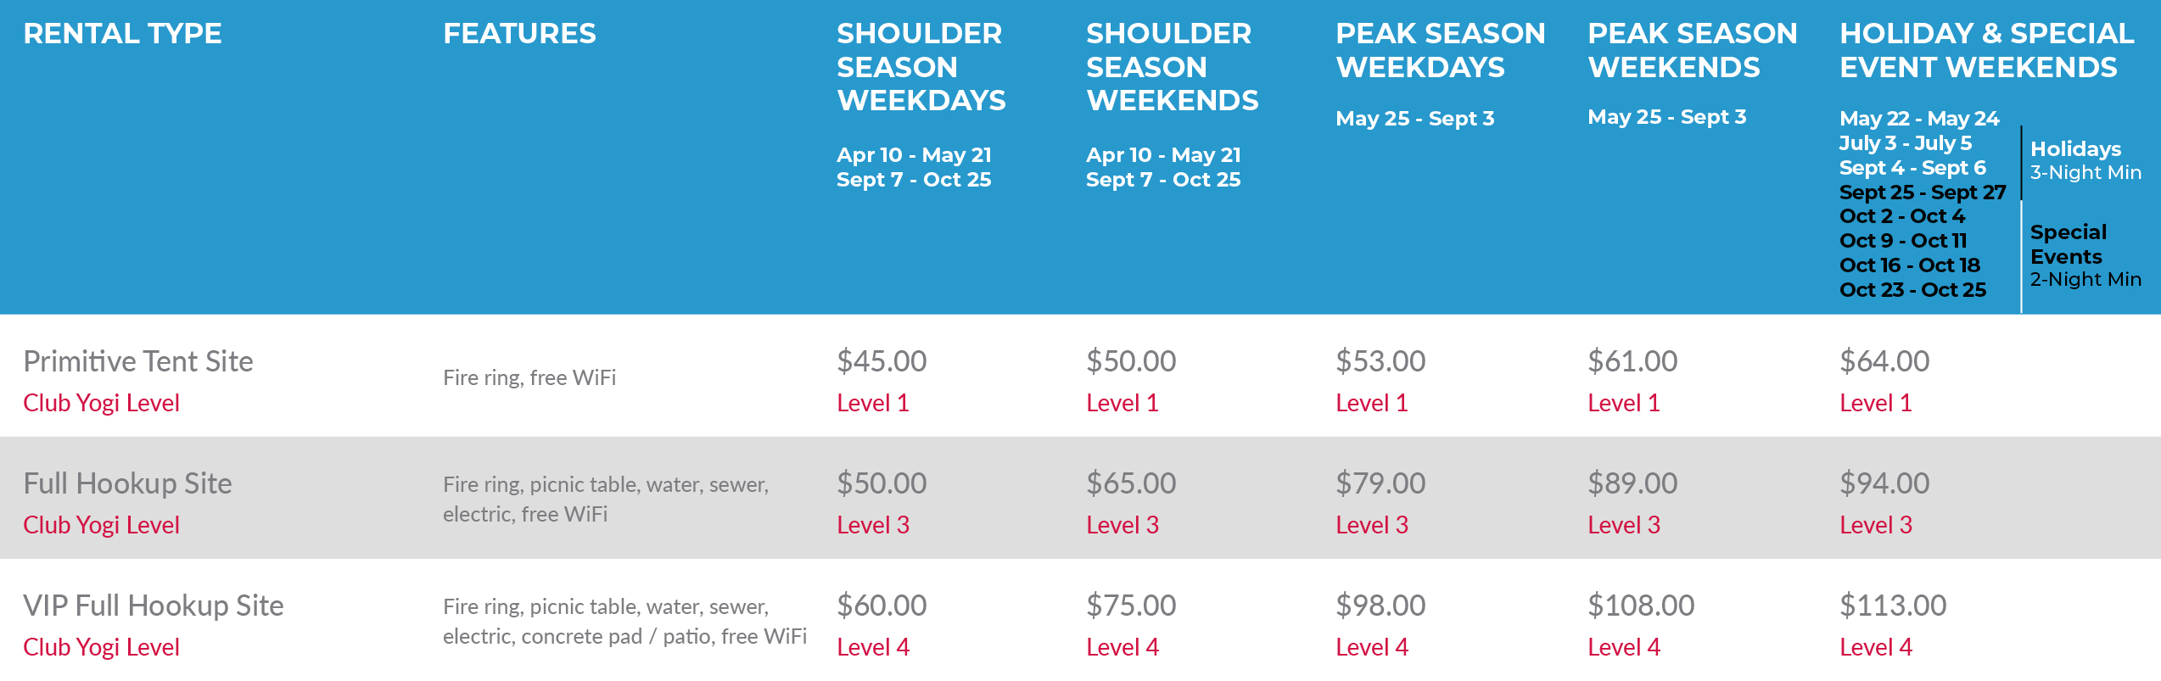Select Level 4 link below $98.00 price
This screenshot has width=2161, height=681.
[x=1371, y=647]
